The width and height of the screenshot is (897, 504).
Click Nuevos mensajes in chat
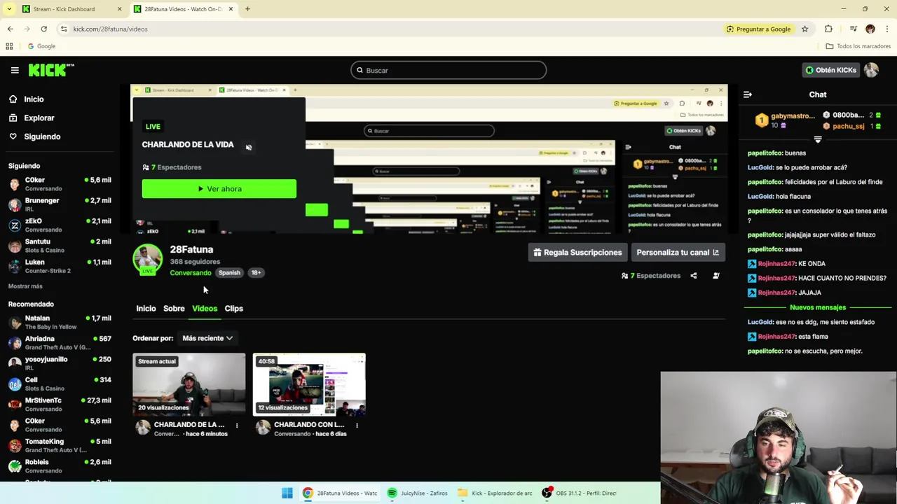818,307
